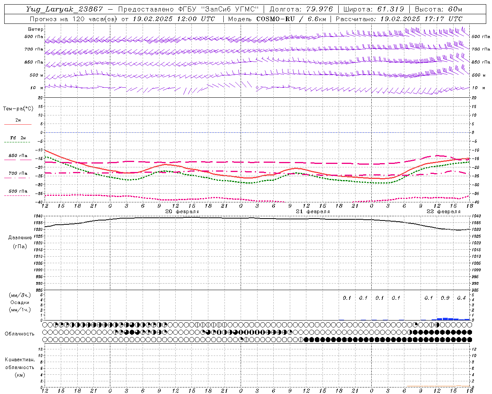Click the Td 2м legend label

(18, 138)
